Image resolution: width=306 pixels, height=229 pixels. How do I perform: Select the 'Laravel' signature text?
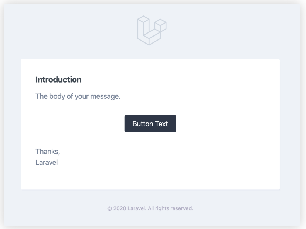click(46, 162)
